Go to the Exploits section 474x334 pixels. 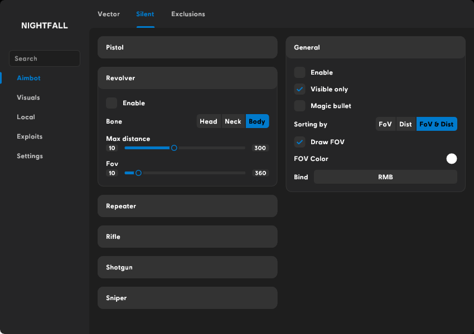[x=29, y=136]
